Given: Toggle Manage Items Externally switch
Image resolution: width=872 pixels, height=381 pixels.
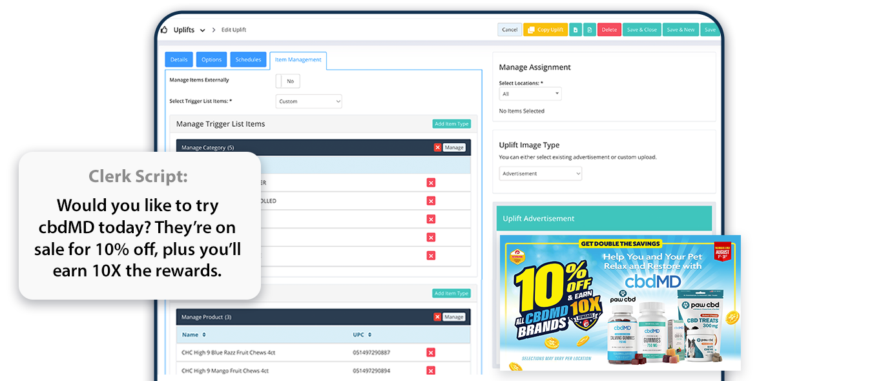Looking at the screenshot, I should [x=288, y=81].
